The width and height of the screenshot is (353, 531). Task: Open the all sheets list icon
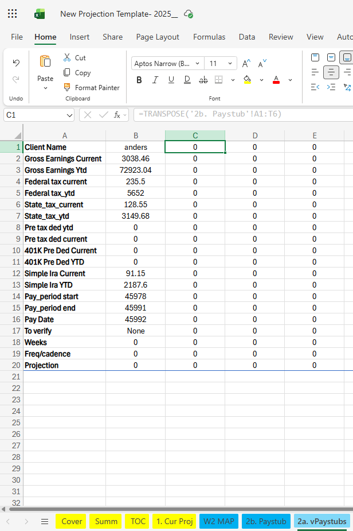coord(45,521)
